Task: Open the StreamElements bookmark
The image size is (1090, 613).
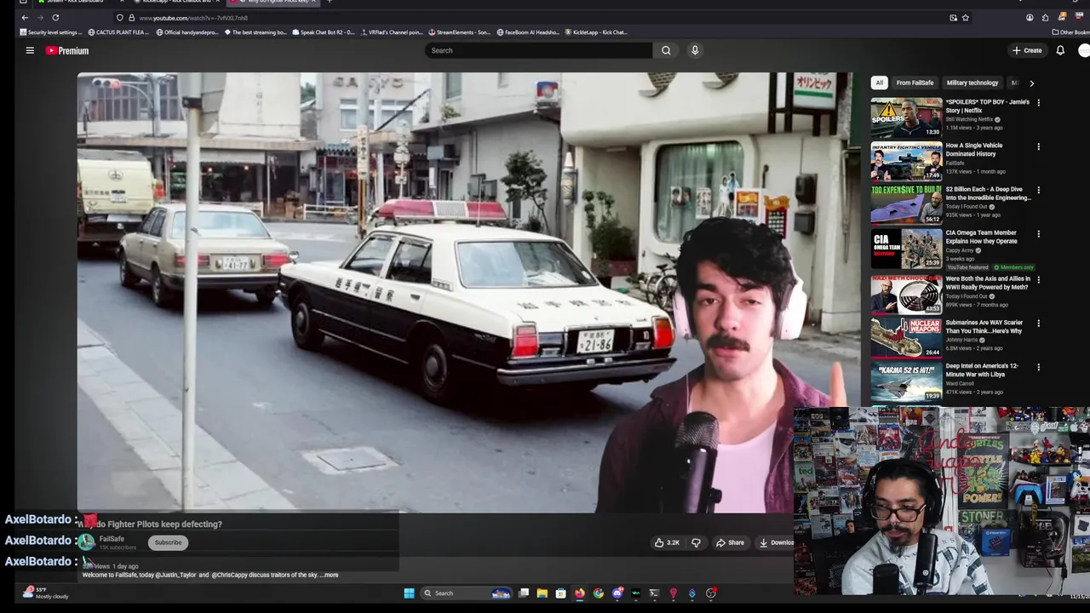Action: [x=460, y=32]
